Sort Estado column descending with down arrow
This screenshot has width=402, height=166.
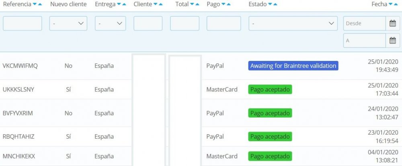click(270, 4)
